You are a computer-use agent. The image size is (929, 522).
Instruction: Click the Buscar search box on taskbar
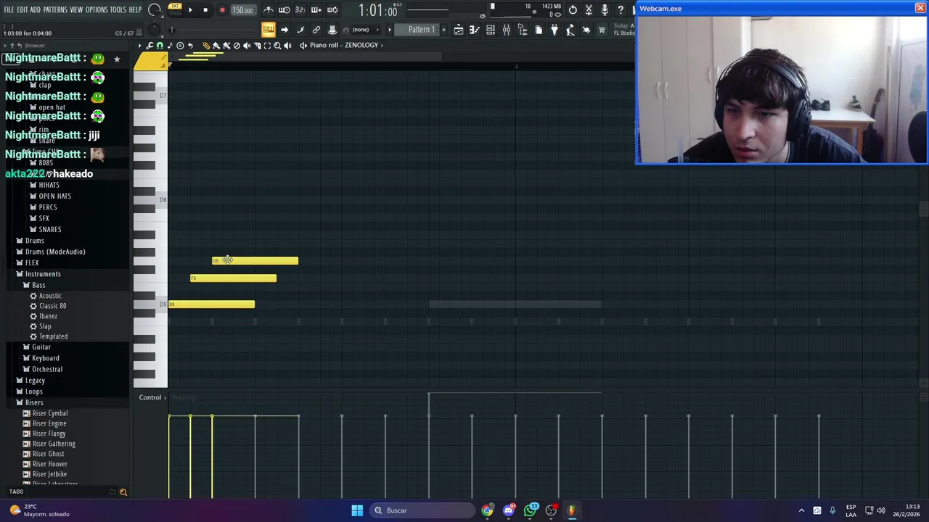[x=422, y=510]
